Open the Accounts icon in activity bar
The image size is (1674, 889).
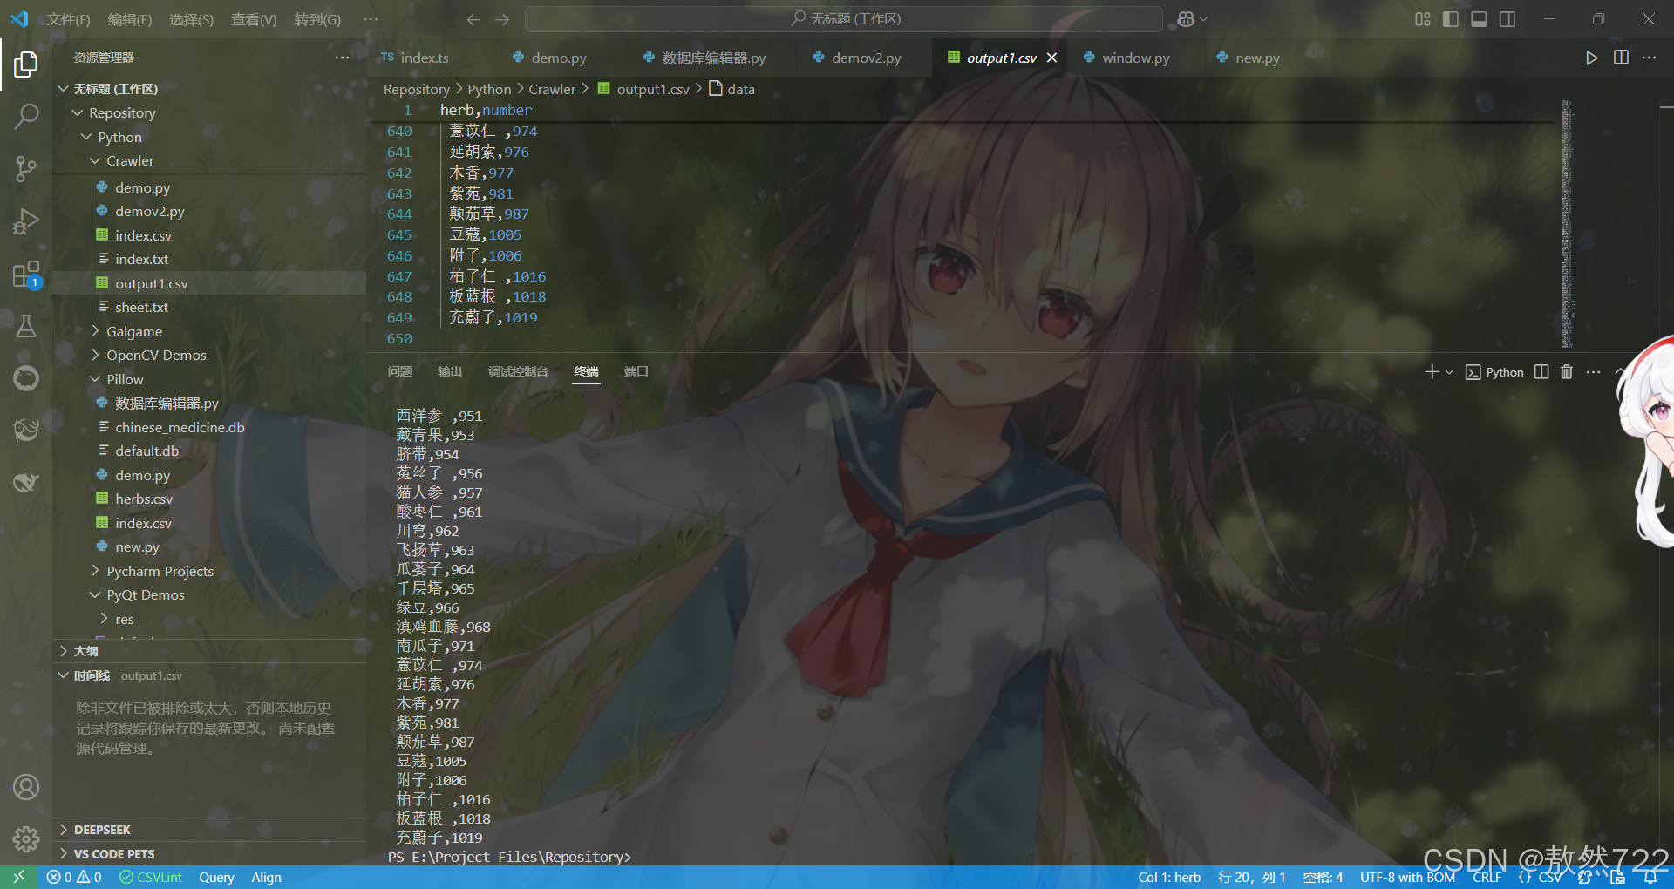click(x=26, y=787)
